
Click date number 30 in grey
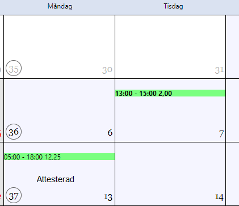pyautogui.click(x=107, y=70)
